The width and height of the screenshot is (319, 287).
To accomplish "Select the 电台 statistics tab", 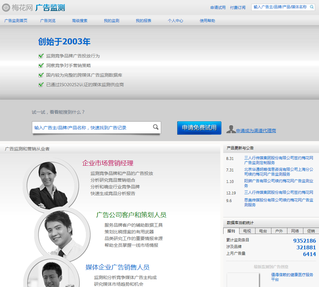I will pos(263,231).
